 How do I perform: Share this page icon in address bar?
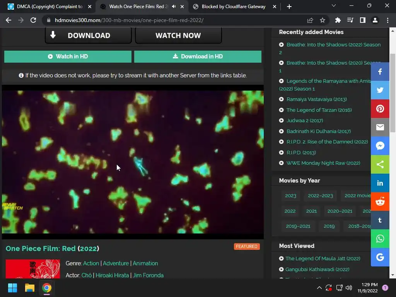point(310,20)
